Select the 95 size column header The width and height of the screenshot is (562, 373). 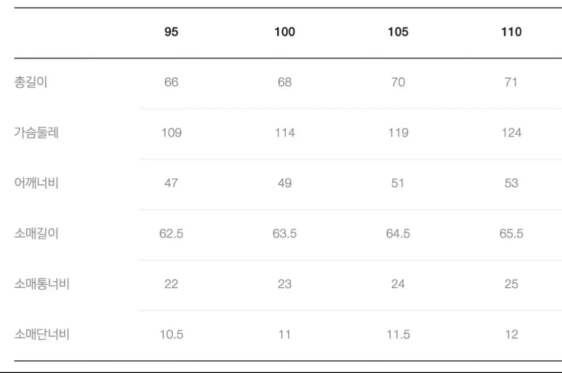pos(171,32)
